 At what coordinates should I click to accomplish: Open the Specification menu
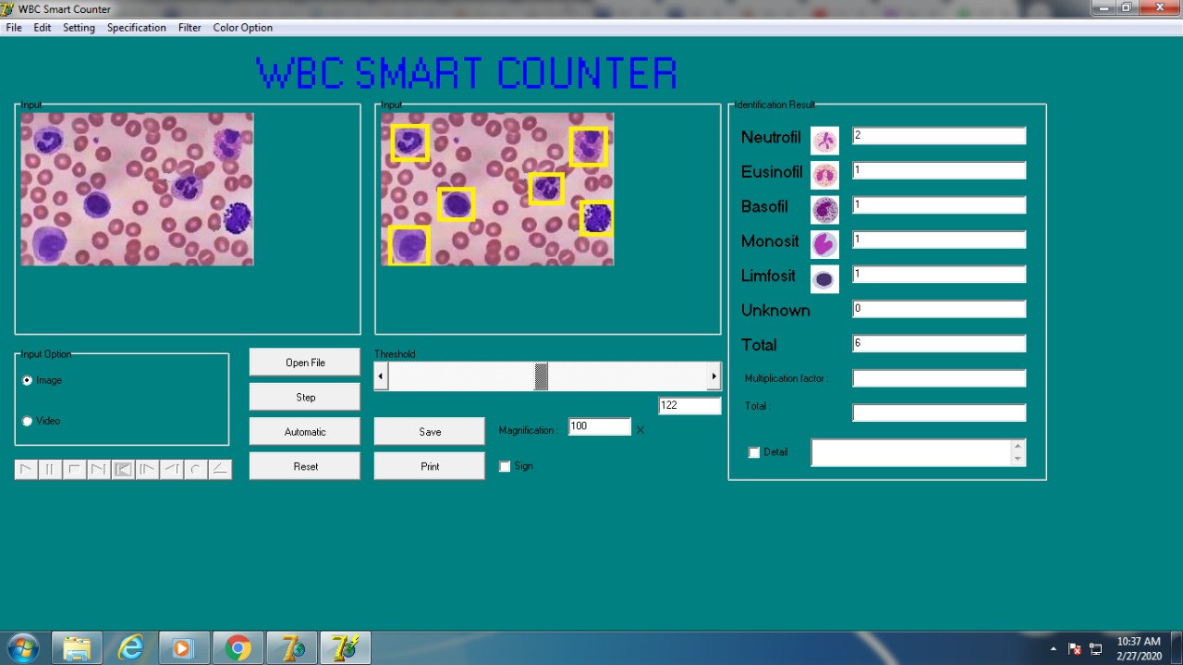[136, 28]
